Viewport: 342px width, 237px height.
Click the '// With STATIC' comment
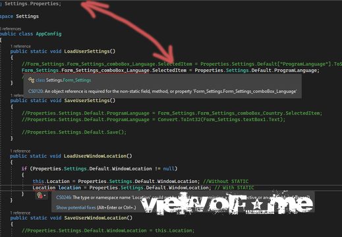click(x=234, y=188)
